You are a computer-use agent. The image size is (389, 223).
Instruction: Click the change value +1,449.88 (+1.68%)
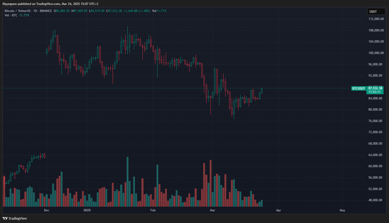137,11
